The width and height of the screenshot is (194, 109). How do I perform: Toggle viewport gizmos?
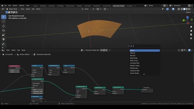point(167,9)
